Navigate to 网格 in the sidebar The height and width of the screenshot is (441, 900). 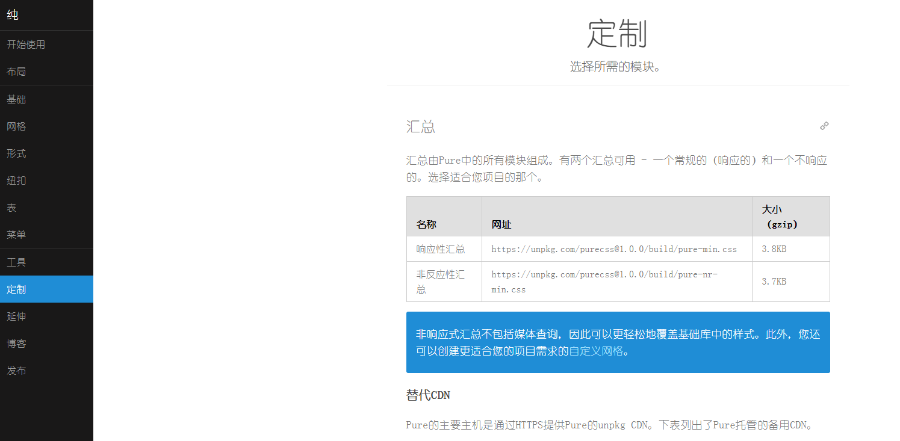[x=46, y=126]
